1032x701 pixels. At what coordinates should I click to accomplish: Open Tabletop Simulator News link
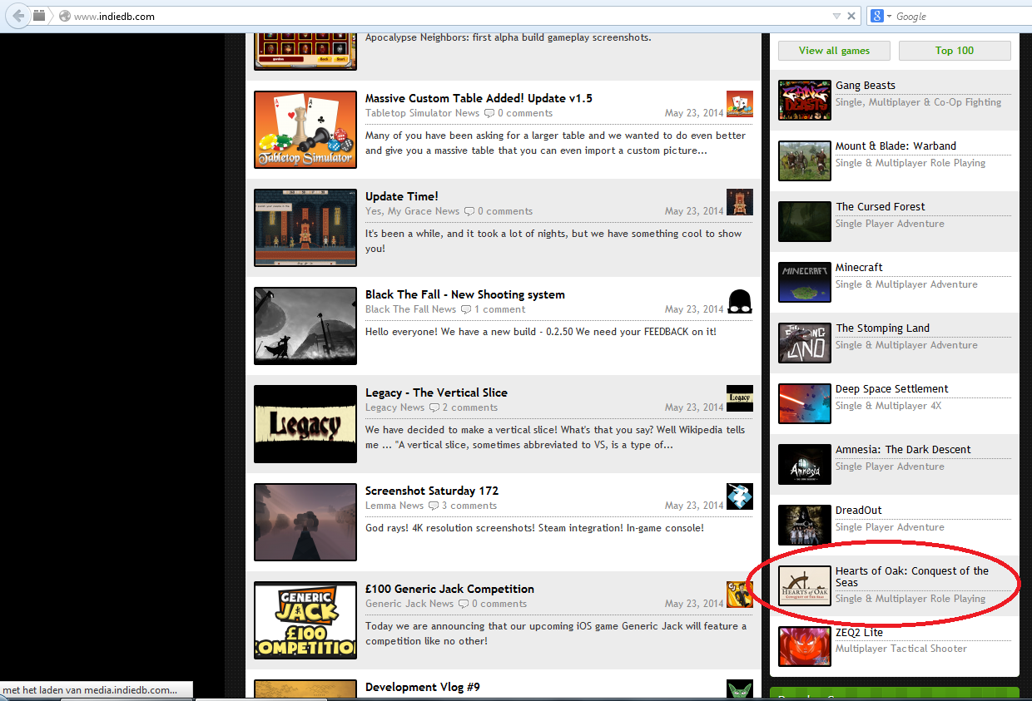coord(422,113)
